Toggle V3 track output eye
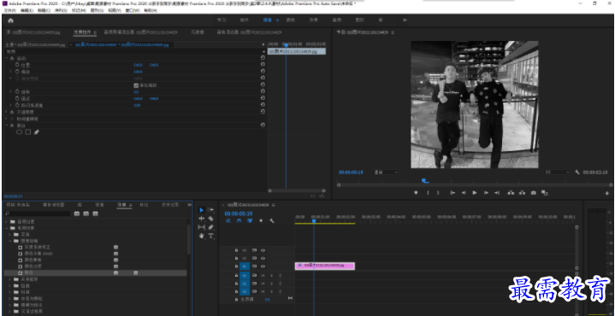Viewport: 615px width, 316px height. pos(263,250)
